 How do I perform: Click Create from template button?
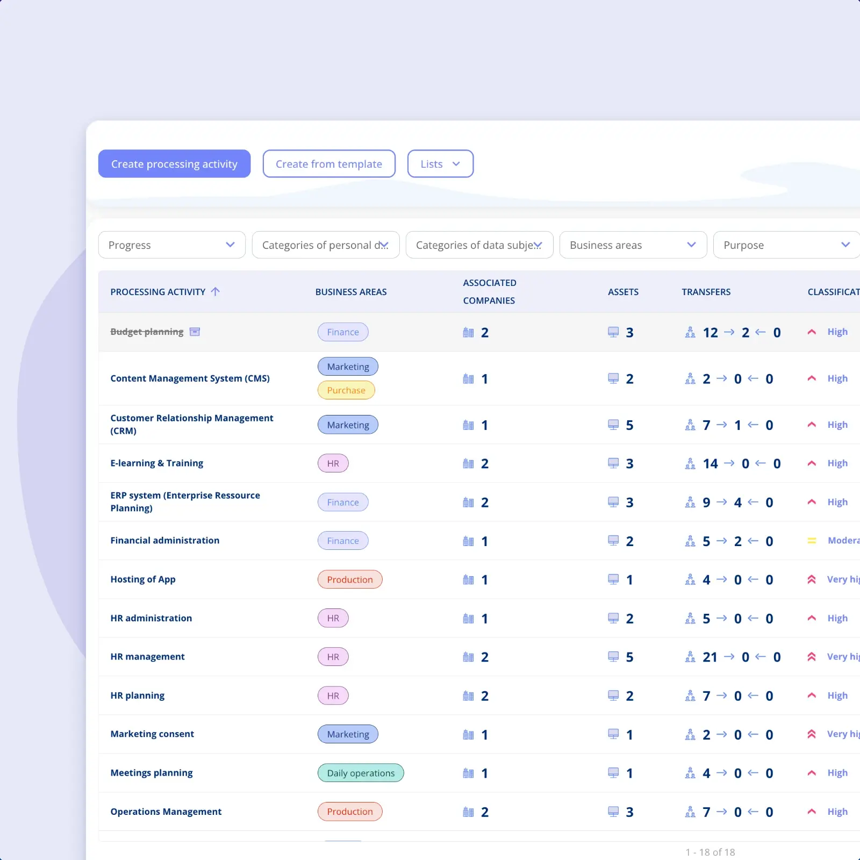coord(329,164)
